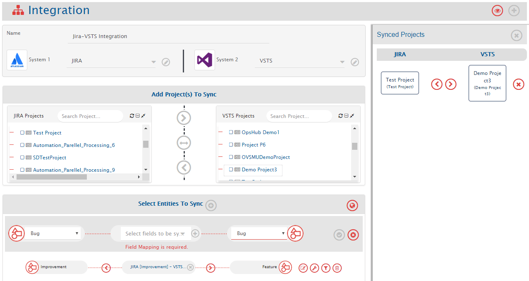
Task: Tick the Demo Project3 checkbox in VSTS Projects
Action: (231, 170)
